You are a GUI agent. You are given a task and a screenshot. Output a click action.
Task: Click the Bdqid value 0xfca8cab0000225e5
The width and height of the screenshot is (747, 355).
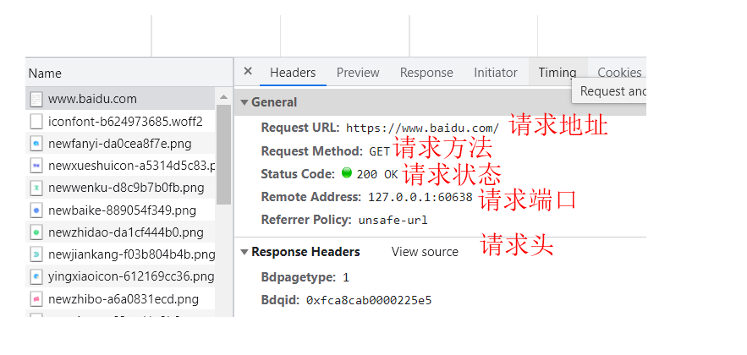pos(369,301)
